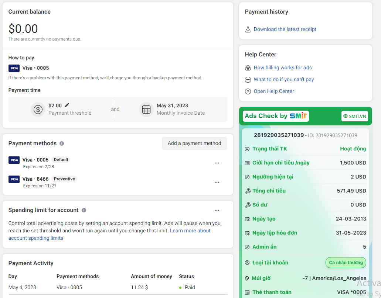The image size is (381, 298).
Task: Click the question mark icon beside Open Help Center
Action: 248,91
